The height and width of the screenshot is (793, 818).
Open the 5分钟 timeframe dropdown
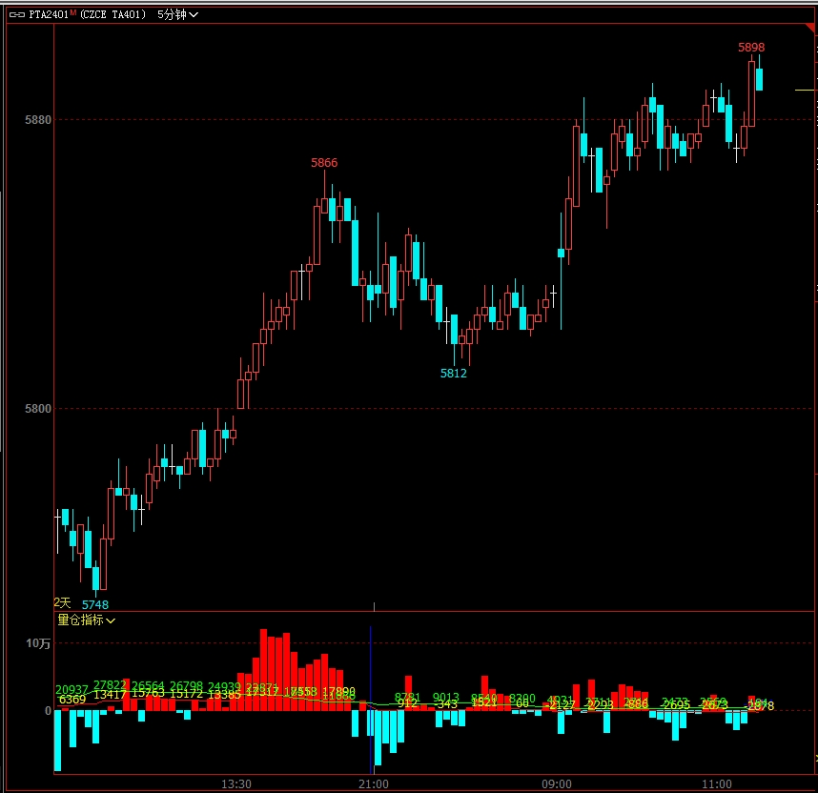click(x=178, y=14)
